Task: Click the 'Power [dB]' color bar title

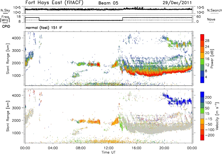Action: click(x=212, y=59)
